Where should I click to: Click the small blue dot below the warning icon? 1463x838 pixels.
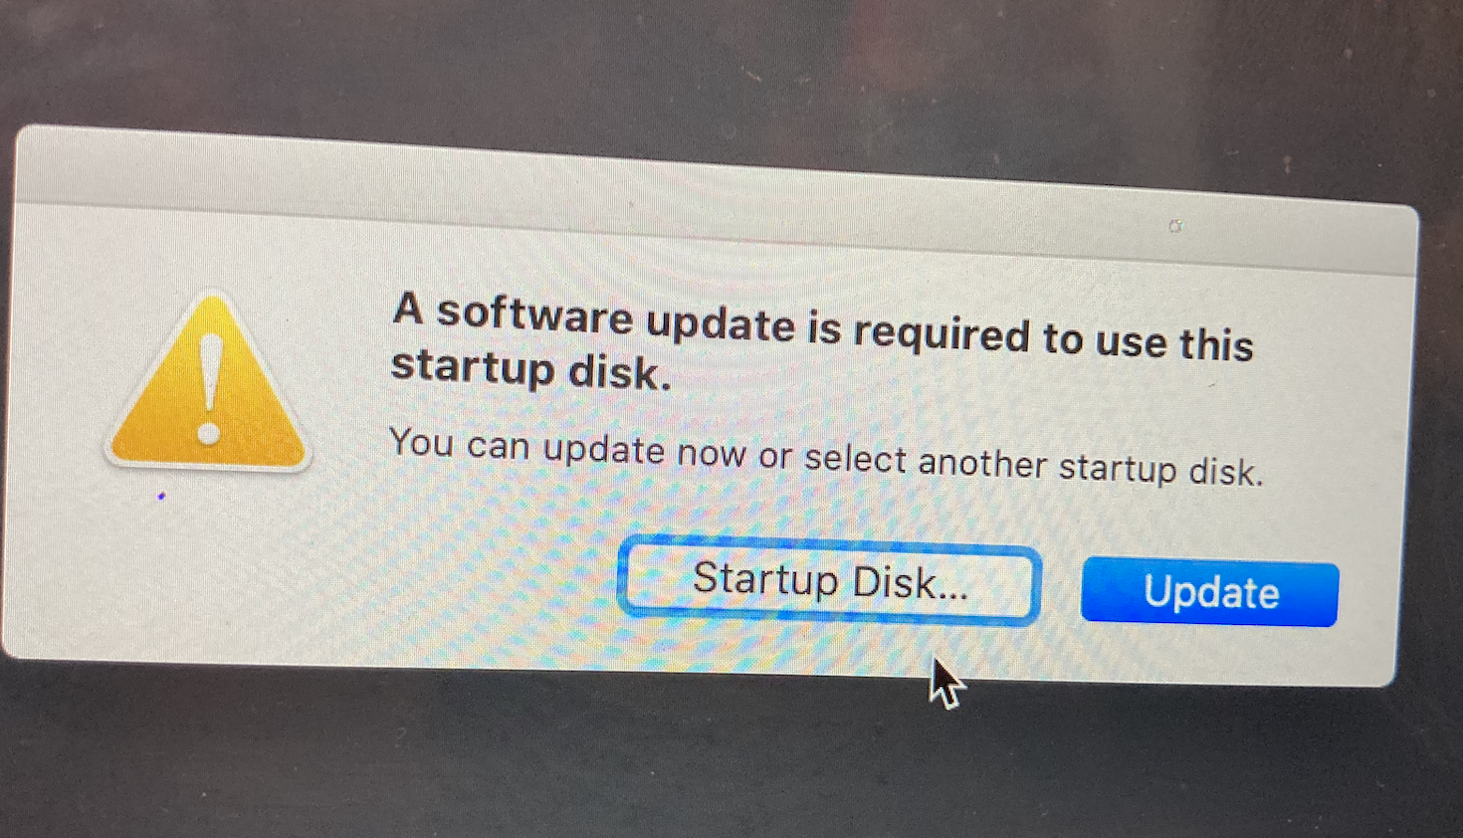click(x=161, y=496)
